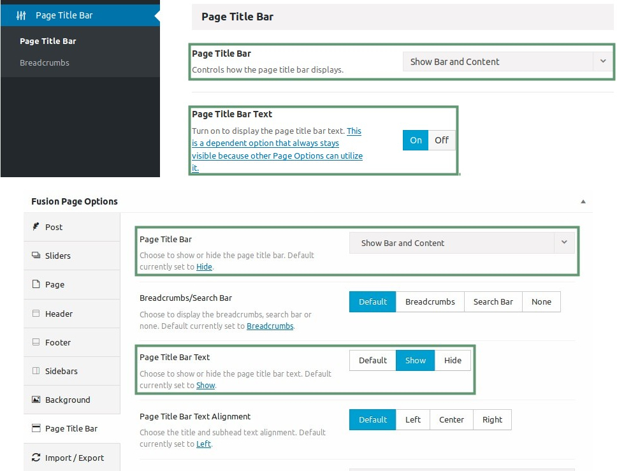Choose Search Bar option
The image size is (617, 471).
tap(493, 302)
